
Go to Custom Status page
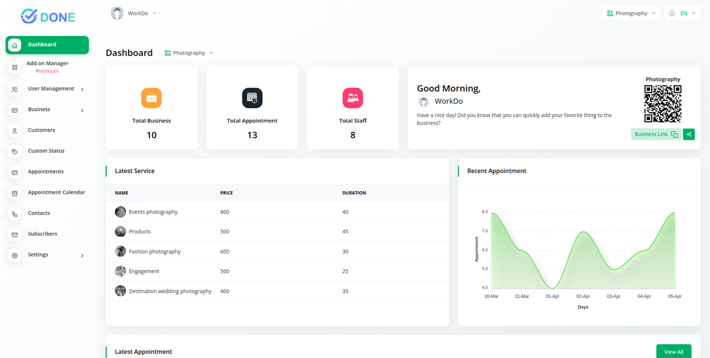point(47,152)
